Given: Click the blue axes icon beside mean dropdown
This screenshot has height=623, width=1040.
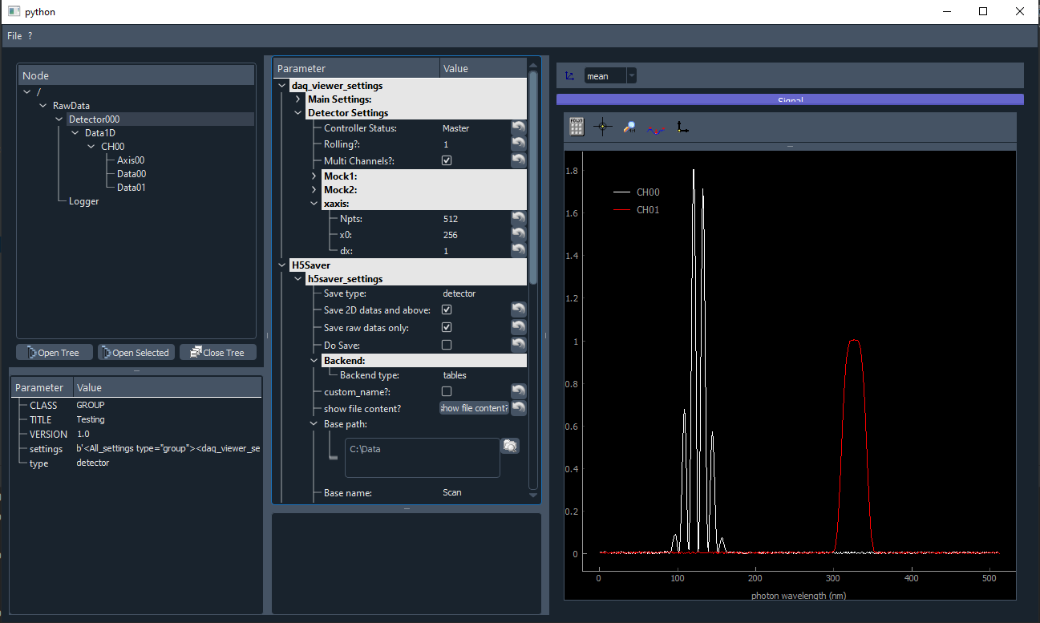Looking at the screenshot, I should click(x=569, y=76).
